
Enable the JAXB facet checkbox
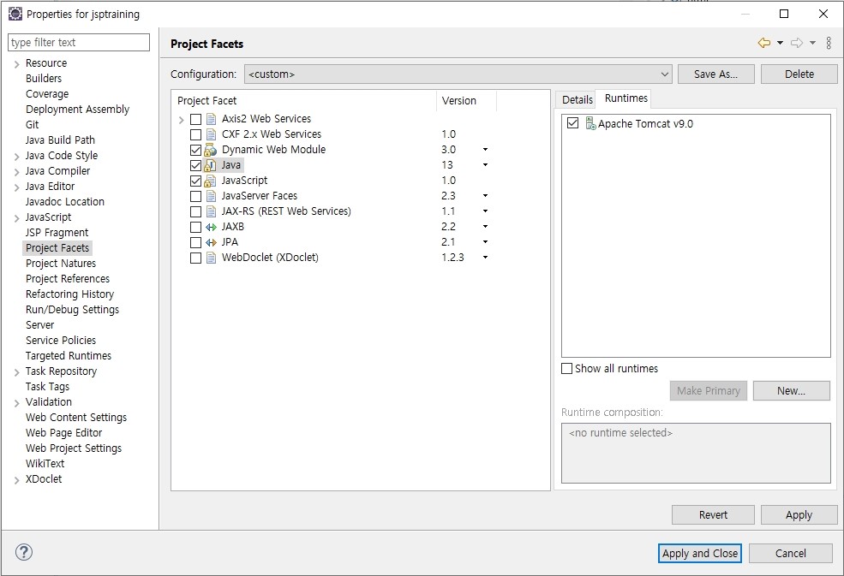(x=196, y=227)
